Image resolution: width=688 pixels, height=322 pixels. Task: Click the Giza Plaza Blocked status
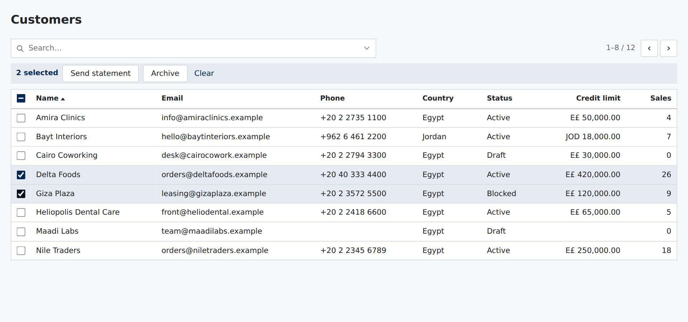(x=501, y=194)
